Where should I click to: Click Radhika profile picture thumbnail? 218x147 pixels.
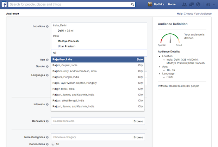point(150,4)
